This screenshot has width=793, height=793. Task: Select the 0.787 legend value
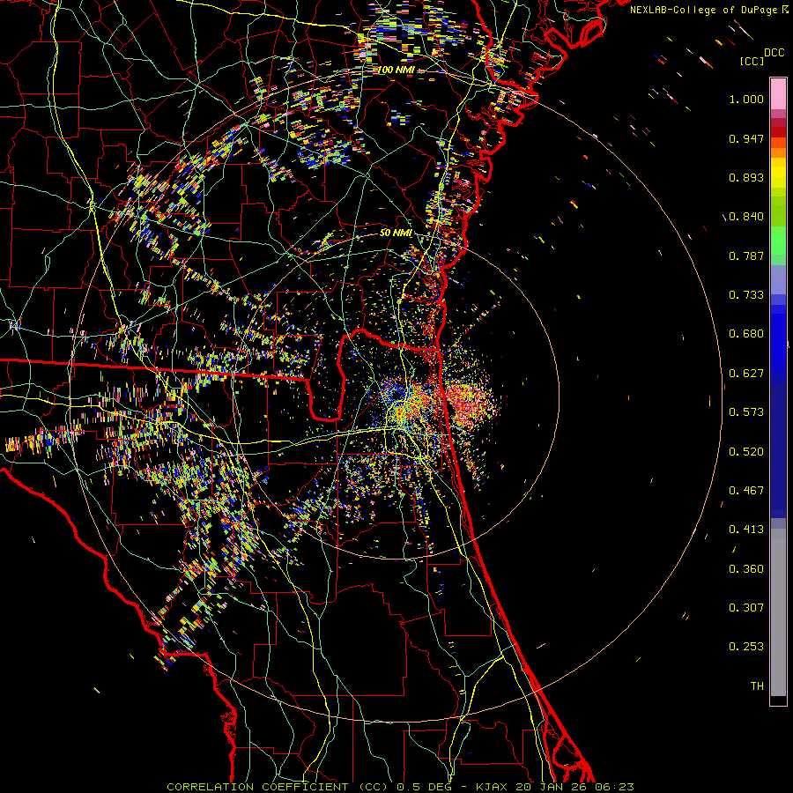(746, 256)
